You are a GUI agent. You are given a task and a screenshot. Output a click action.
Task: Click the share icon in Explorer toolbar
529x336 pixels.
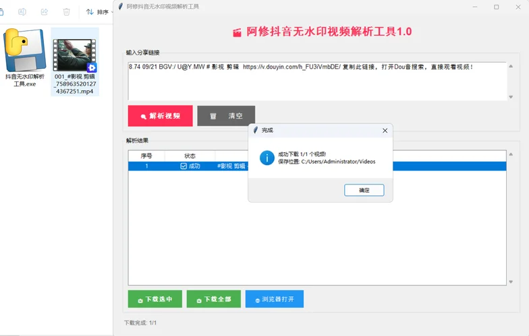pyautogui.click(x=45, y=11)
